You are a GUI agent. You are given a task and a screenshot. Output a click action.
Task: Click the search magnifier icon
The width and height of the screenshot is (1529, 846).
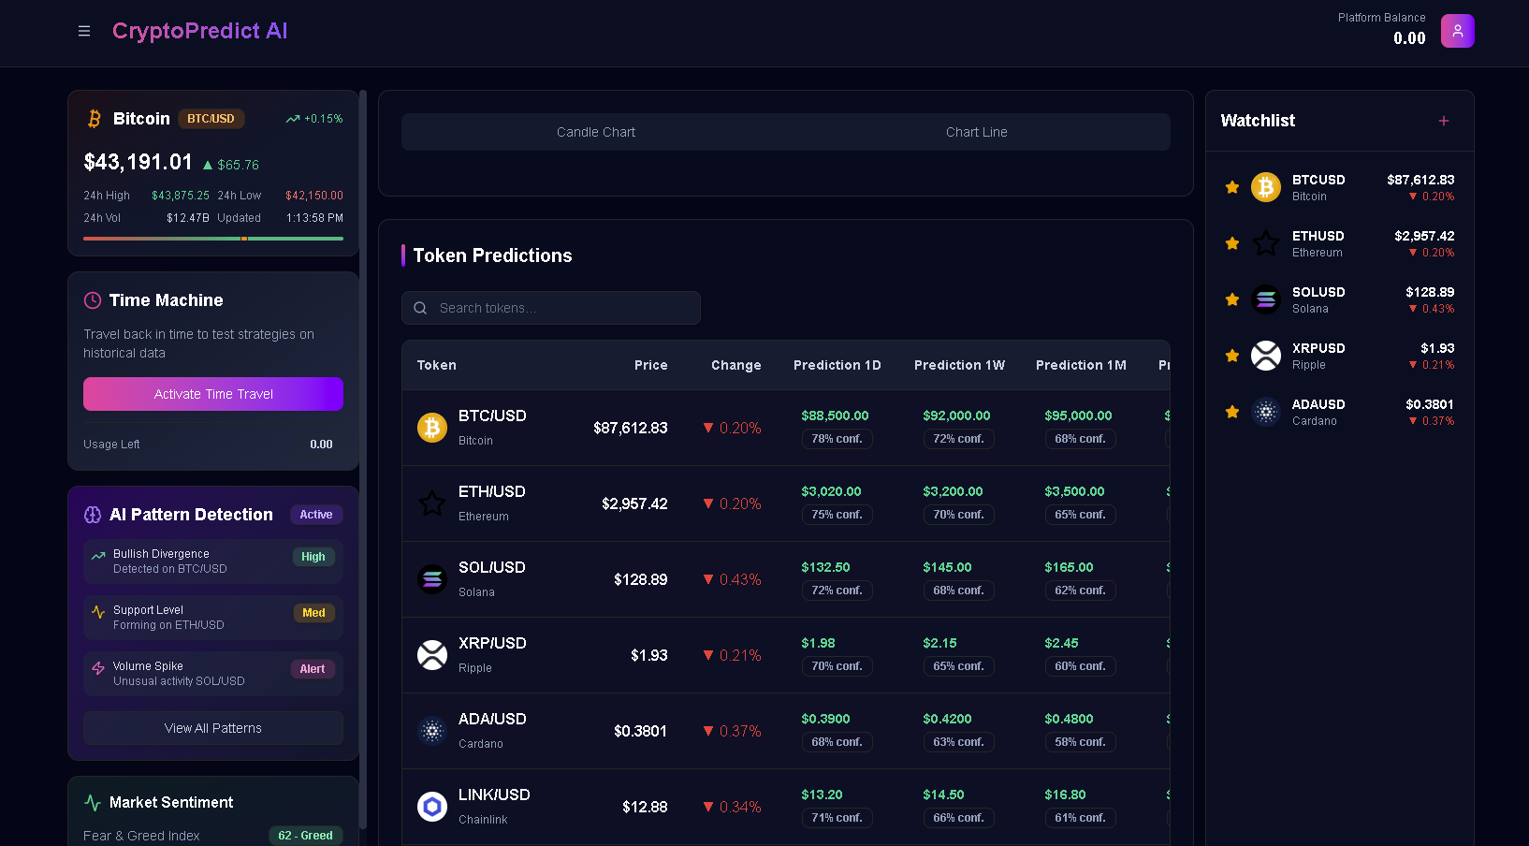[420, 308]
